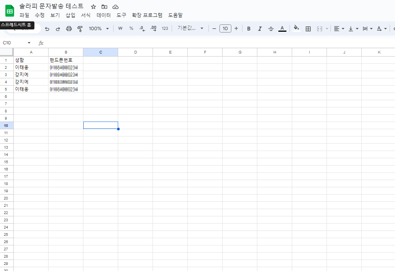395x271 pixels.
Task: Increase decimal places
Action: (x=153, y=28)
